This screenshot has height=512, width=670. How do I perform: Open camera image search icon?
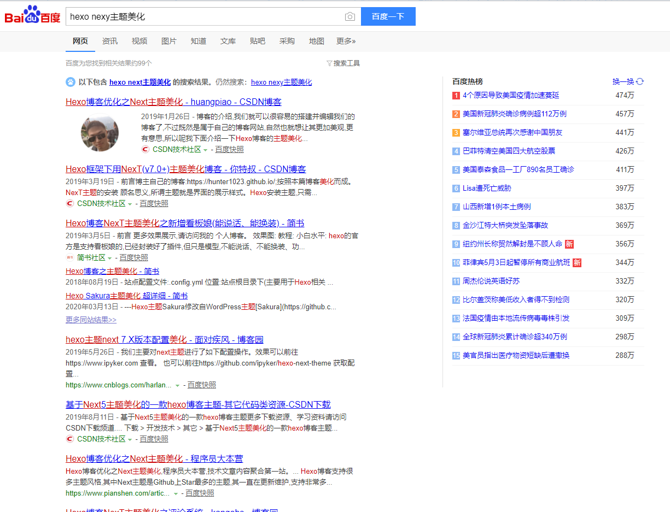[350, 17]
